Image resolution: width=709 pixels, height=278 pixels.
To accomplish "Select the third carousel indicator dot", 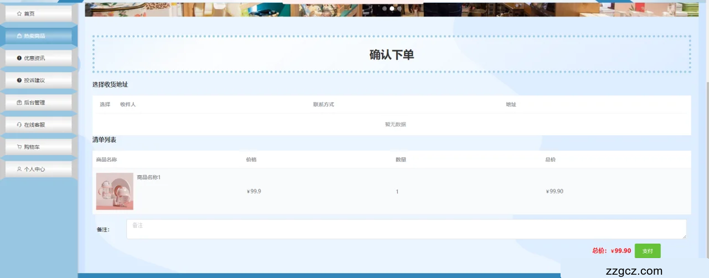I will [x=400, y=9].
